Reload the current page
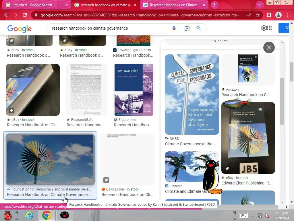This screenshot has width=294, height=221. click(25, 15)
